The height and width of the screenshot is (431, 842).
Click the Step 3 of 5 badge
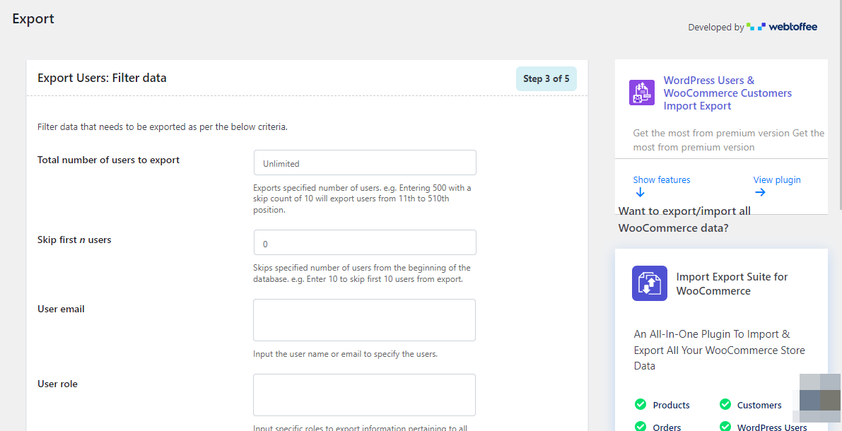(546, 79)
